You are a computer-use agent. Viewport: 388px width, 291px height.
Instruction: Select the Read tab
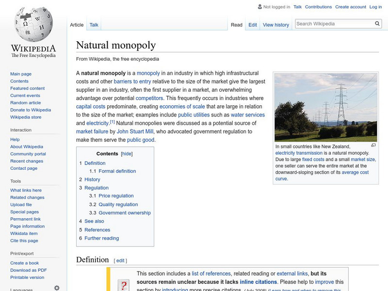point(237,25)
